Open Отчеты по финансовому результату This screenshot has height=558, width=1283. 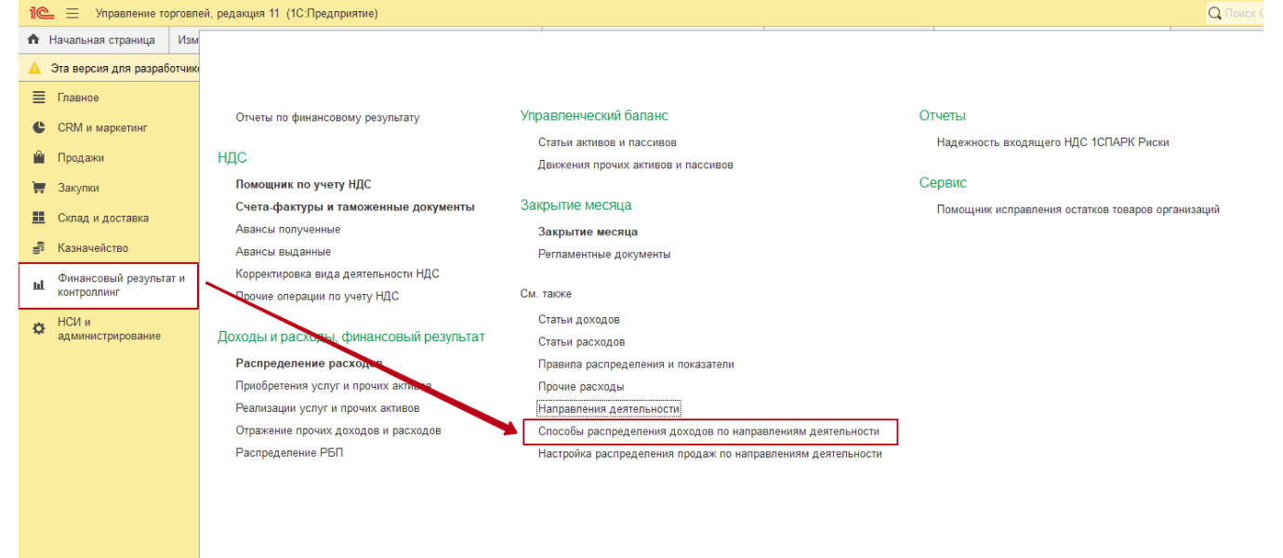pyautogui.click(x=327, y=117)
